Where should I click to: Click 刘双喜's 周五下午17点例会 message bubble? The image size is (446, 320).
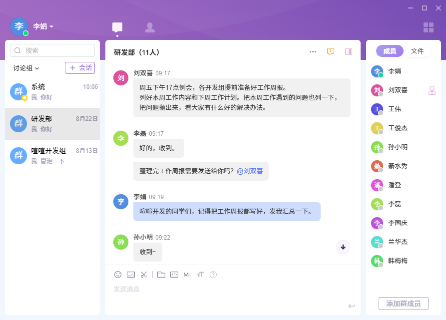[242, 98]
